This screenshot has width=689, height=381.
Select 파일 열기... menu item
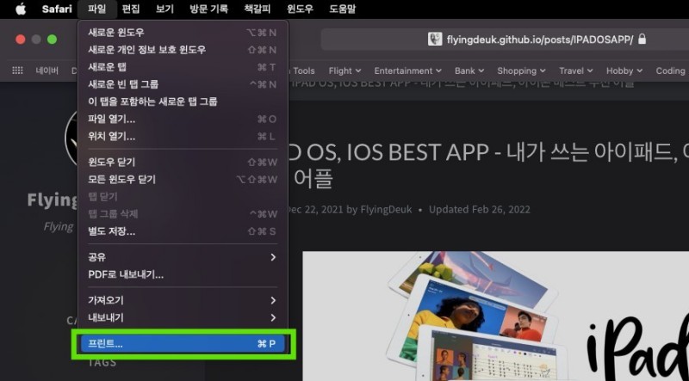click(x=183, y=119)
